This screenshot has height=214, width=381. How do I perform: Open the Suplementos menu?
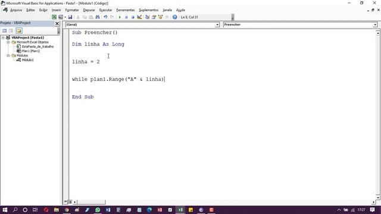(148, 10)
